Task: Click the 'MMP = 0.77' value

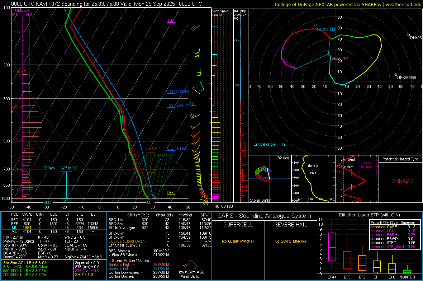Action: coord(48,257)
